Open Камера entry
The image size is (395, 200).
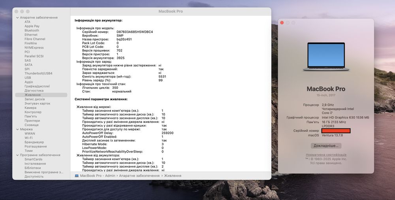tap(30, 108)
